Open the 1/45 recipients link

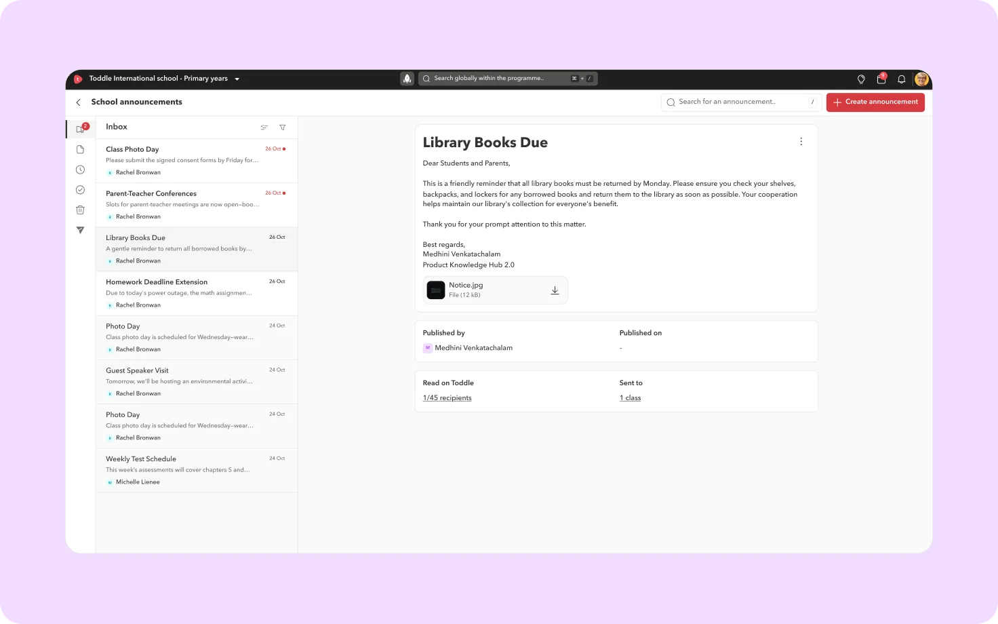447,398
